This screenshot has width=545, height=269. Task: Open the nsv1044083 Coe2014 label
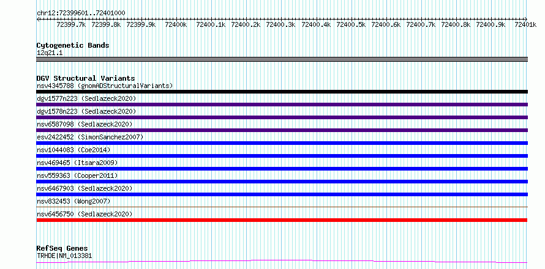pyautogui.click(x=73, y=150)
